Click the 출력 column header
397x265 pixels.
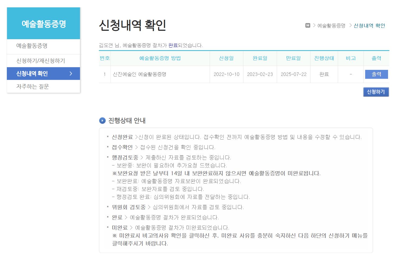[376, 58]
